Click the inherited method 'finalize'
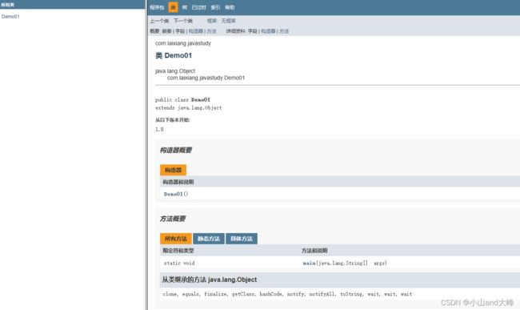The width and height of the screenshot is (520, 310). tap(215, 294)
